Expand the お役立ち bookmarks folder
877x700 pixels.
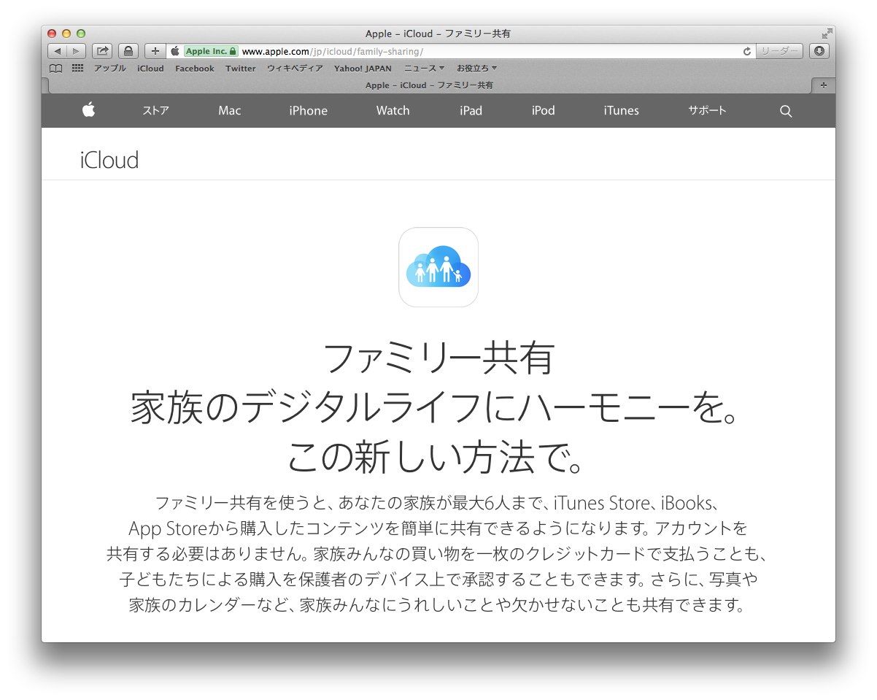pyautogui.click(x=476, y=68)
